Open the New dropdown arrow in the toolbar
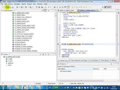The width and height of the screenshot is (120, 90). pyautogui.click(x=5, y=7)
